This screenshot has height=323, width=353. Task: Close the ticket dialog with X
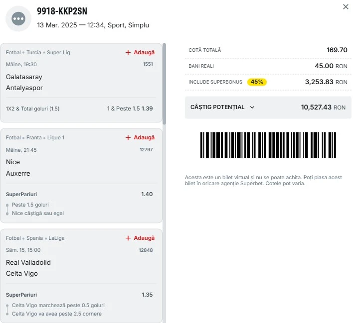346,7
